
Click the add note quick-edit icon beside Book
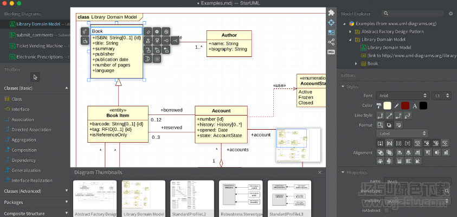click(x=85, y=41)
